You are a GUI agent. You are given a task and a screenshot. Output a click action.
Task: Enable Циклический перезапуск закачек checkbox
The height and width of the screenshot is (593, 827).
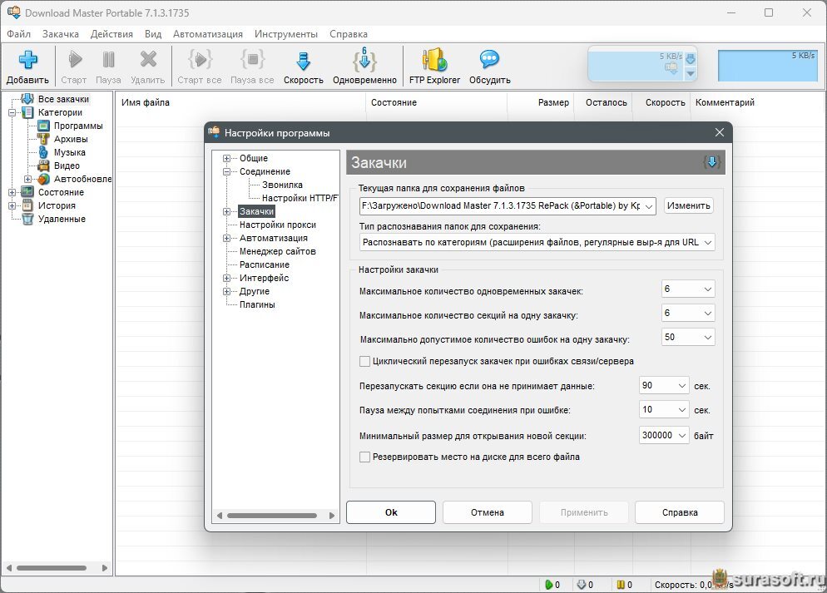tap(364, 361)
